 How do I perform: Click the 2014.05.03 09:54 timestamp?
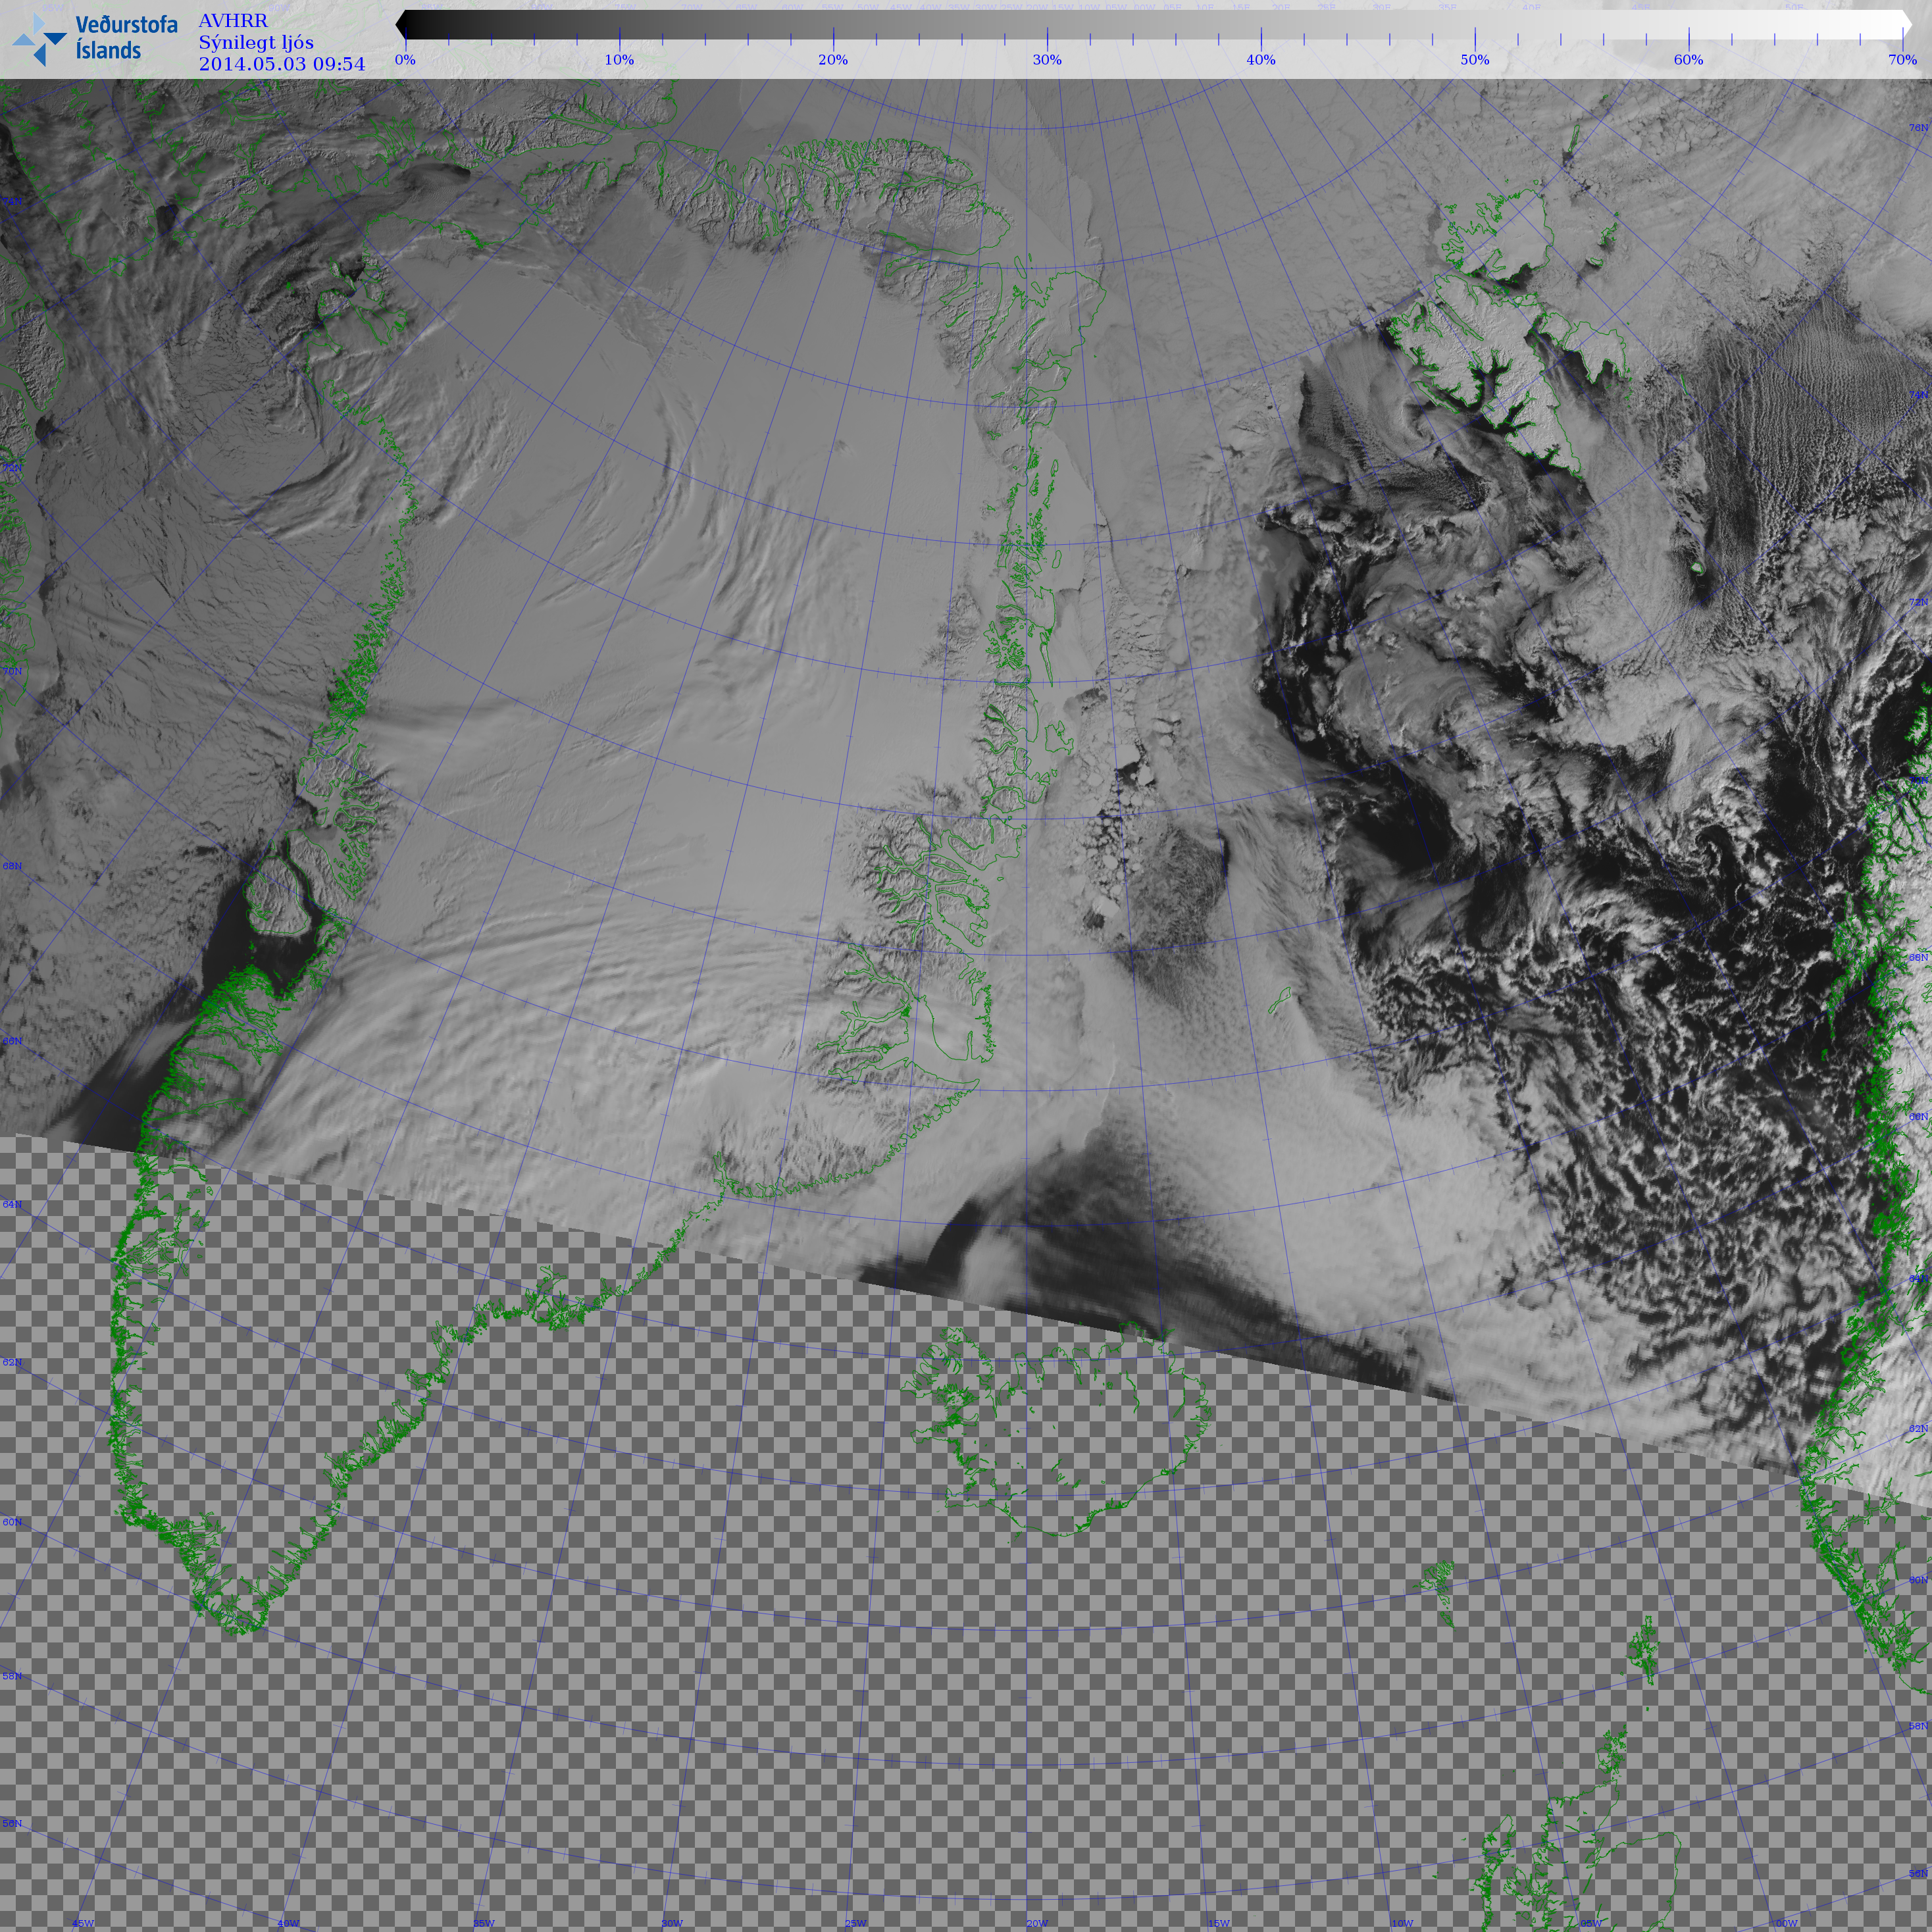click(x=282, y=64)
